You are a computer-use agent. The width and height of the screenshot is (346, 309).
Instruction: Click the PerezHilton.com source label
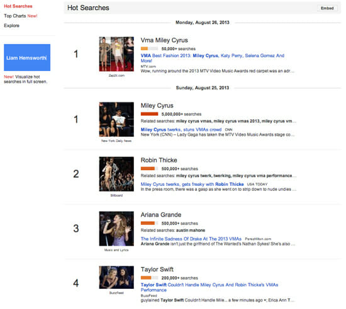[x=258, y=239]
